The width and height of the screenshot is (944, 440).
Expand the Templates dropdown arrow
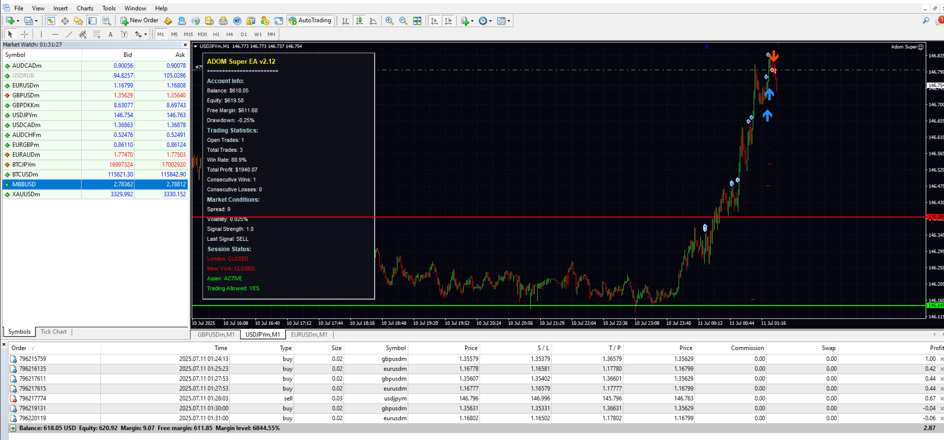tap(509, 21)
